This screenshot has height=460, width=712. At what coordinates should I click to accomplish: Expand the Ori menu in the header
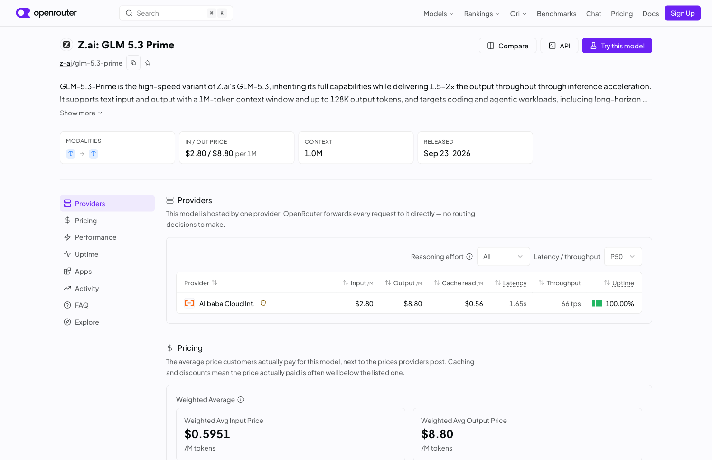518,14
